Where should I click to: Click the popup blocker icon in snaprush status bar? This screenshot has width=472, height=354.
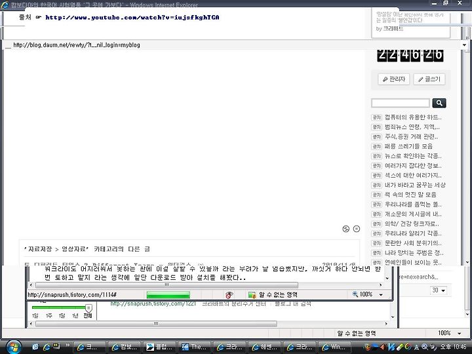(229, 295)
